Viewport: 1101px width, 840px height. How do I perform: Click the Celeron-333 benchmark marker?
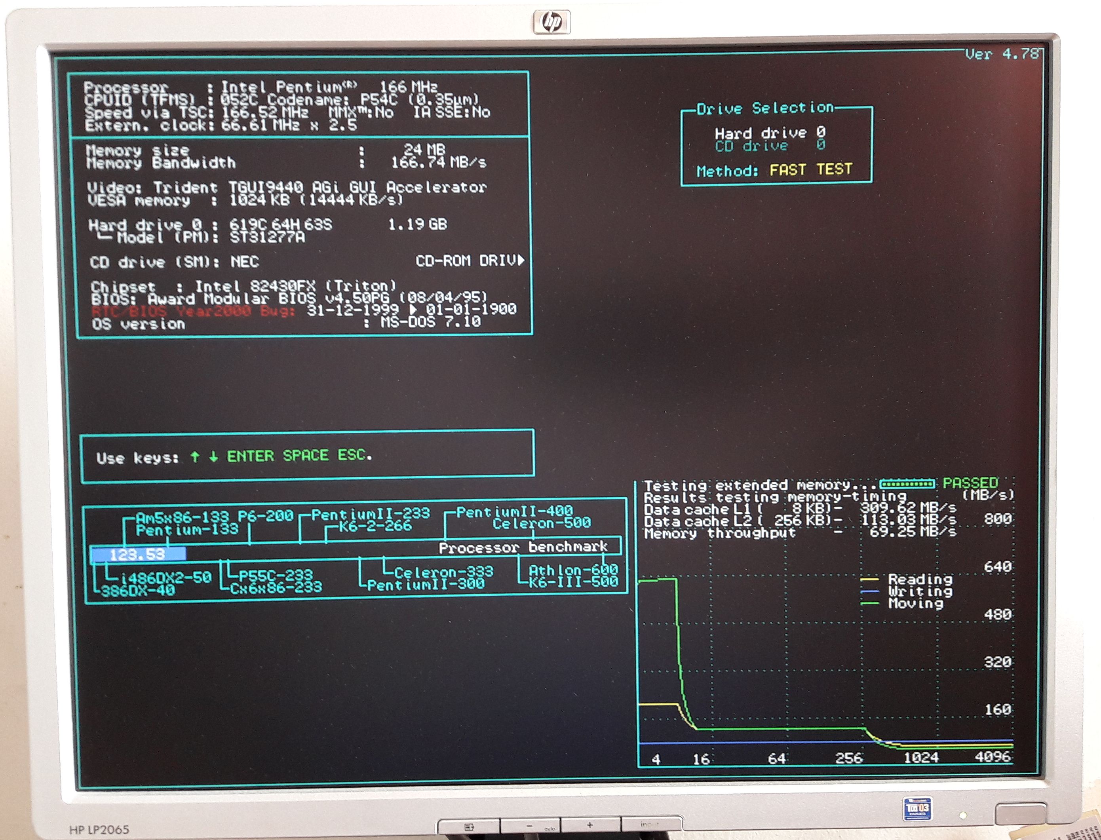pyautogui.click(x=443, y=572)
